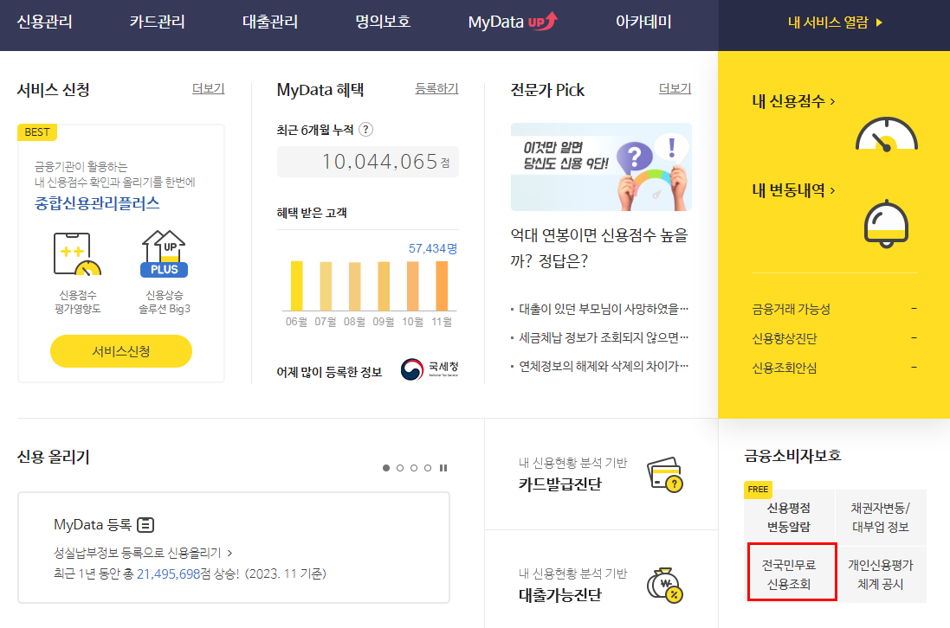
Task: Open article 연체정보의 해제와 삭제의 차이가
Action: 604,366
